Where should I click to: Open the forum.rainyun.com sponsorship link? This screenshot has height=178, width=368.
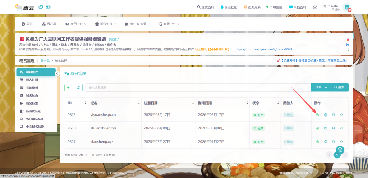(x=263, y=49)
